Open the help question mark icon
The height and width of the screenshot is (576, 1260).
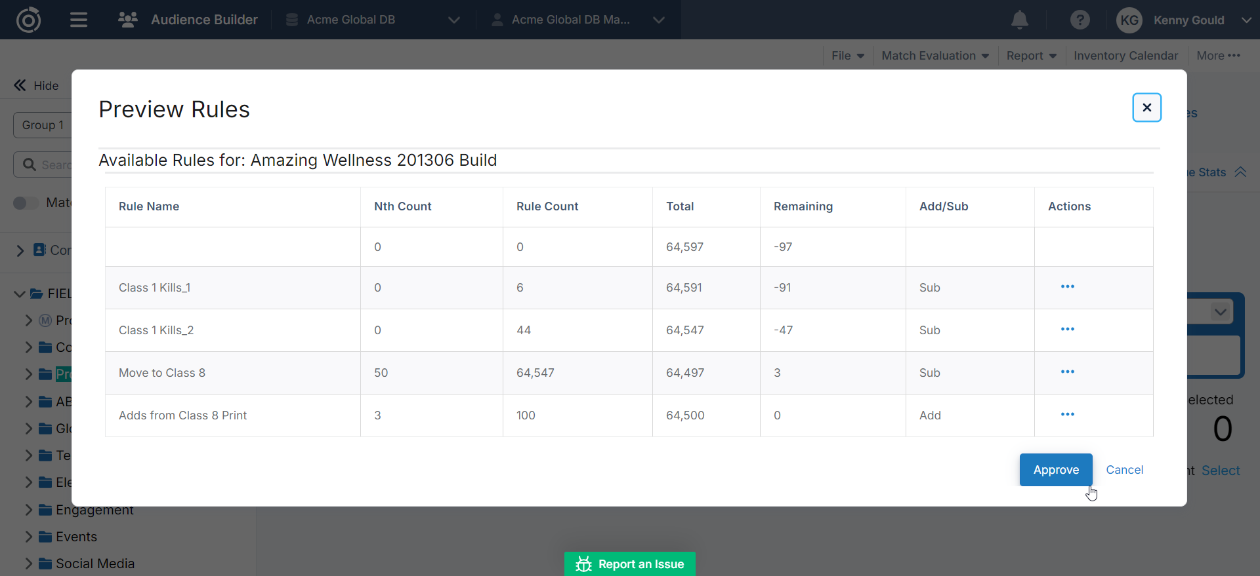[1080, 20]
